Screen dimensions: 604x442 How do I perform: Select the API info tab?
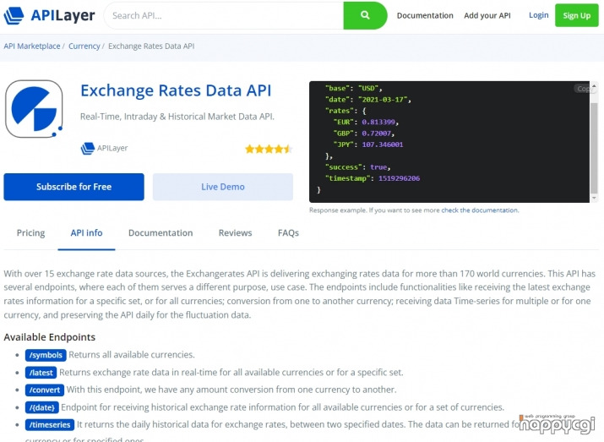pyautogui.click(x=86, y=233)
